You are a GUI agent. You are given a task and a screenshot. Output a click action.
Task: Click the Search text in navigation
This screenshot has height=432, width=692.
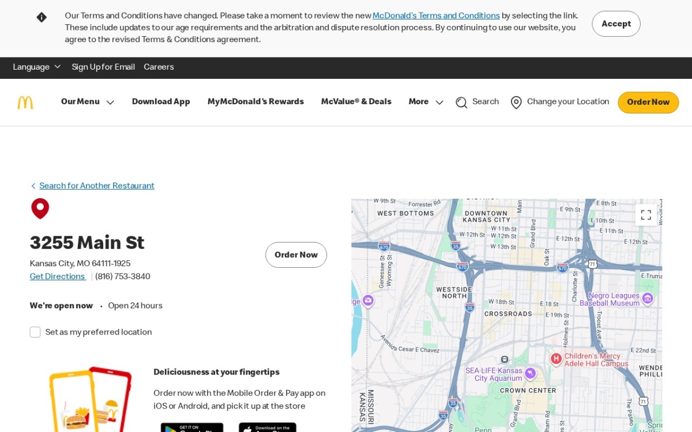click(x=486, y=102)
